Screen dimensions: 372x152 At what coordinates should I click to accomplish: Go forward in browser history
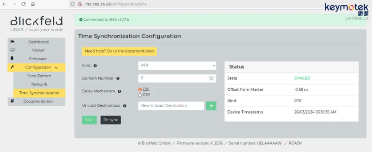(x=14, y=4)
